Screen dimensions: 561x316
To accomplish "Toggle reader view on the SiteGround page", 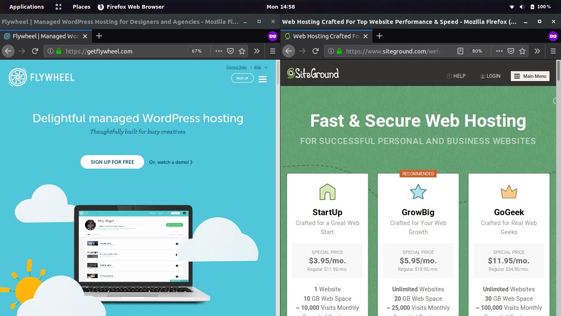I will pos(460,51).
